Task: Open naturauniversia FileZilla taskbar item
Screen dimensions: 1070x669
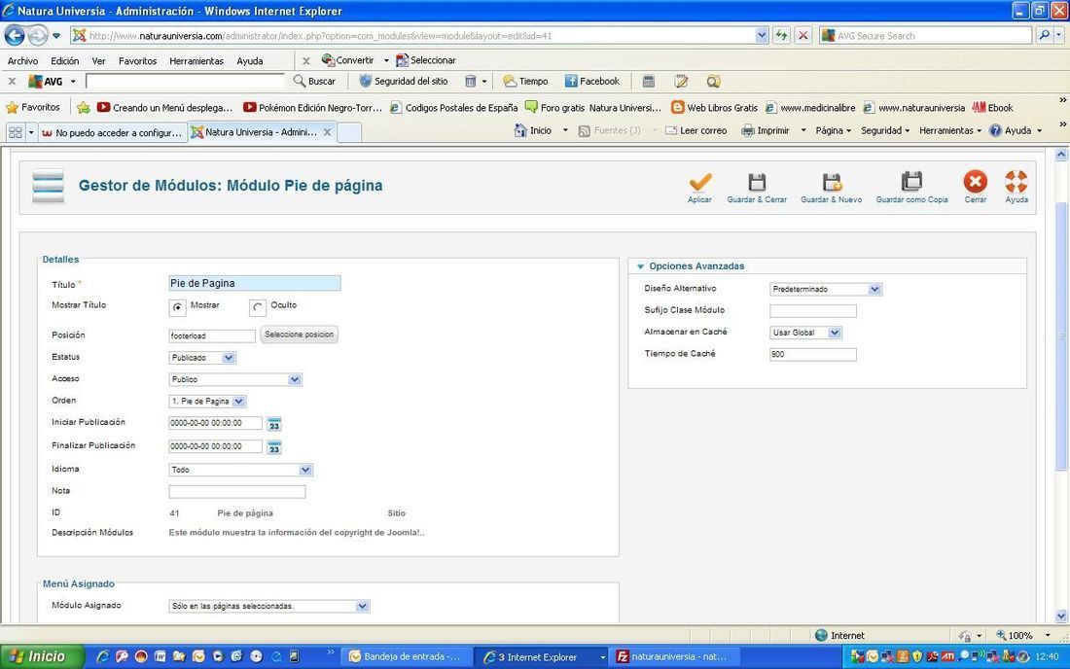Action: pos(672,656)
